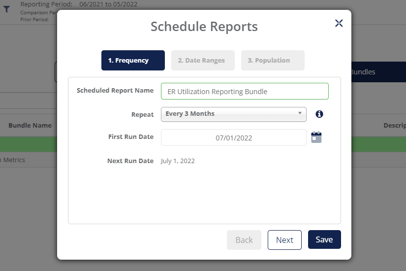Screen dimensions: 406x271
Task: Click the green highlighted table row
Action: point(30,144)
